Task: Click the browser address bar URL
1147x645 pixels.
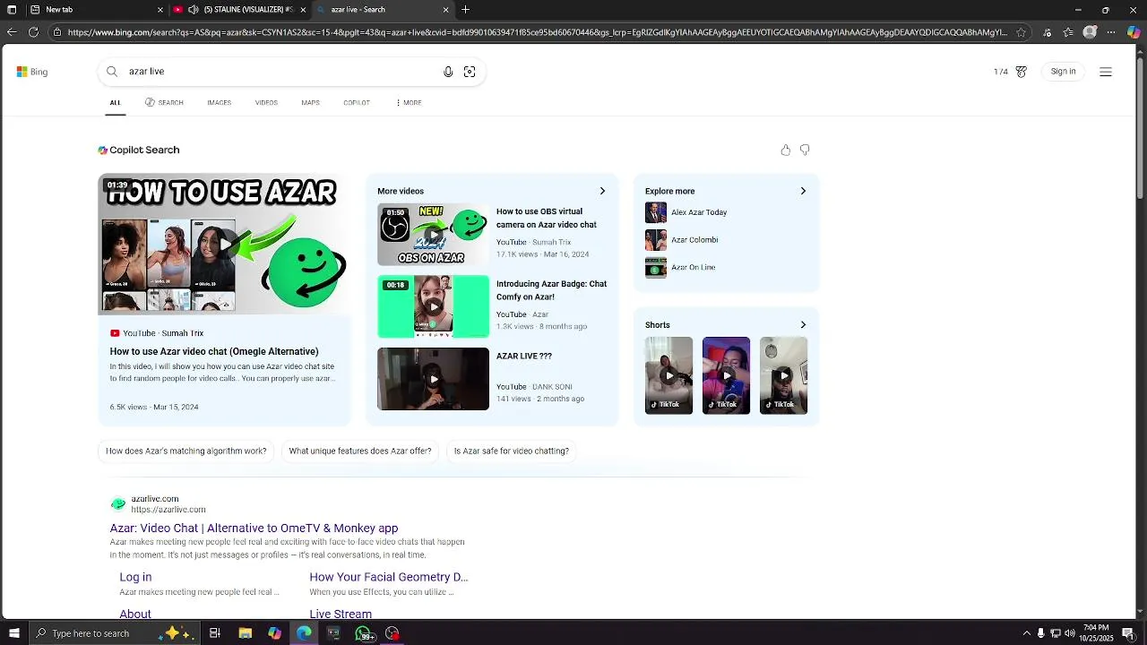Action: (x=537, y=32)
